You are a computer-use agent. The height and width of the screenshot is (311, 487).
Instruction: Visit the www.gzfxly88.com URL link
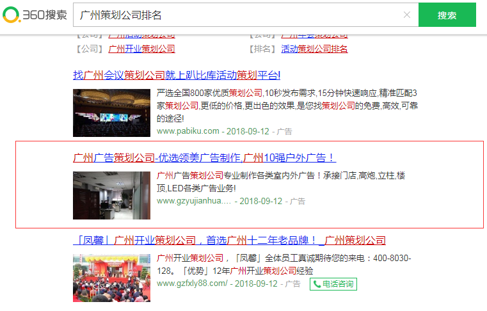click(192, 283)
